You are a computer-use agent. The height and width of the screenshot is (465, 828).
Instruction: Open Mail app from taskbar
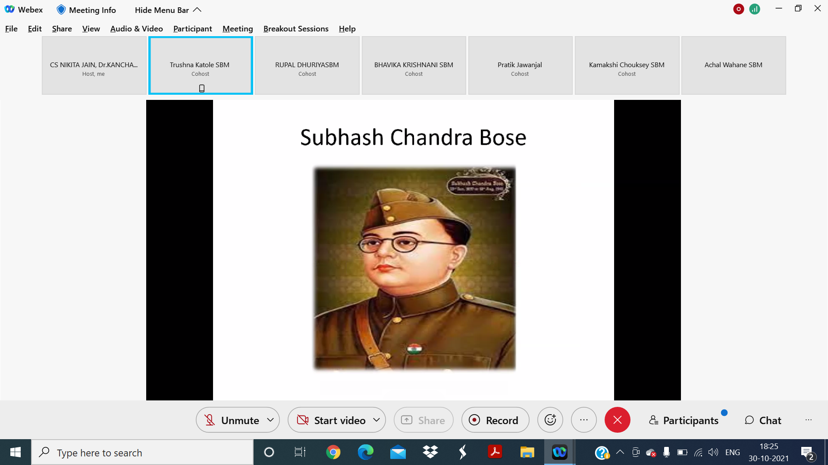[398, 452]
